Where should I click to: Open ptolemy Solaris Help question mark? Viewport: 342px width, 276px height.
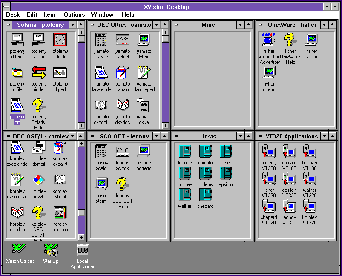pyautogui.click(x=38, y=105)
